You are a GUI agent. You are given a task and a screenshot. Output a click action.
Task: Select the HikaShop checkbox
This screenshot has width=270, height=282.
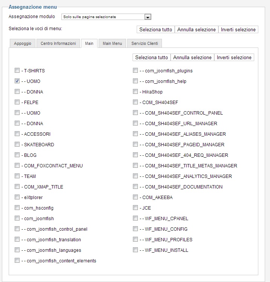(135, 92)
